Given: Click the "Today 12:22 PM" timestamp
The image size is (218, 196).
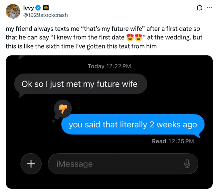Looking at the screenshot, I should [x=109, y=66].
